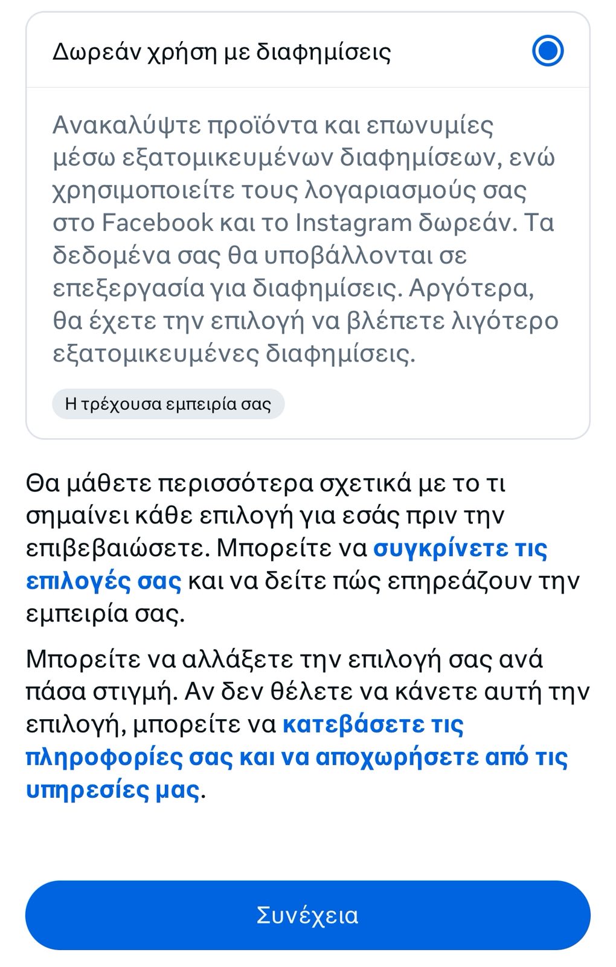This screenshot has width=616, height=967.
Task: Click the word 'Instagram' in the description
Action: [x=353, y=224]
